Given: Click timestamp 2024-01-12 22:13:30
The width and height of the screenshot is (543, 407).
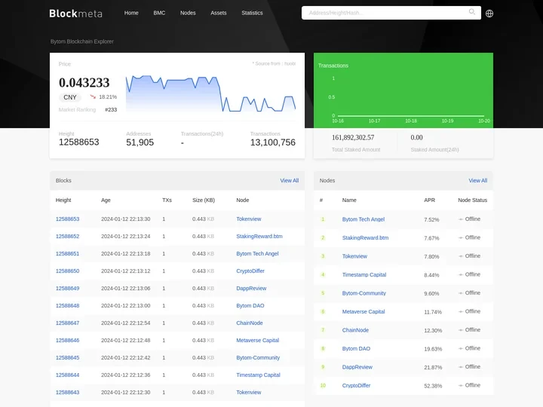Looking at the screenshot, I should tap(126, 219).
